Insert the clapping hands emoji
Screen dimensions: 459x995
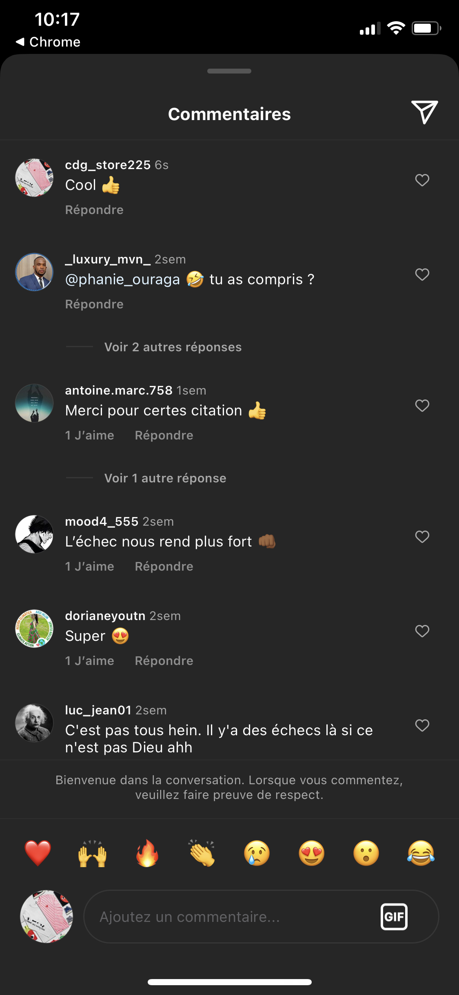(x=202, y=853)
